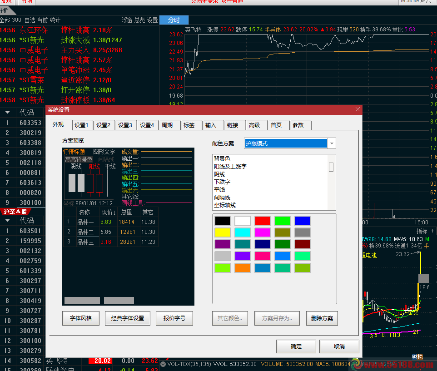Image resolution: width=437 pixels, height=371 pixels.
Task: Cancel the dialog with 取消 button
Action: tap(339, 346)
